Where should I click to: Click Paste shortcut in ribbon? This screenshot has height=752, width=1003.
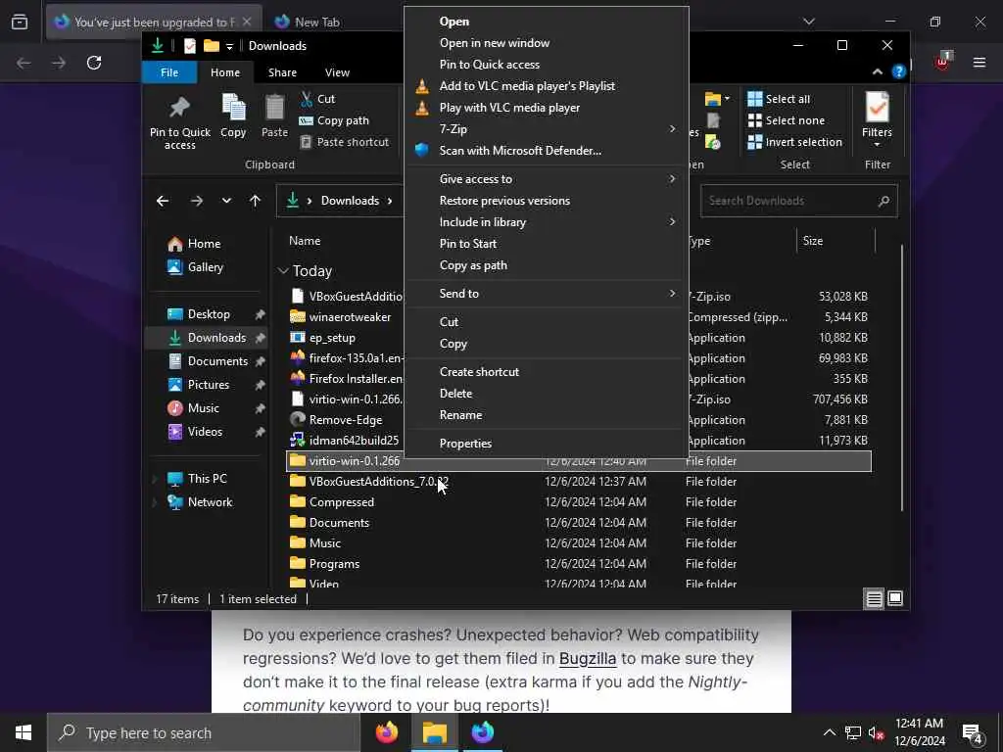coord(344,142)
